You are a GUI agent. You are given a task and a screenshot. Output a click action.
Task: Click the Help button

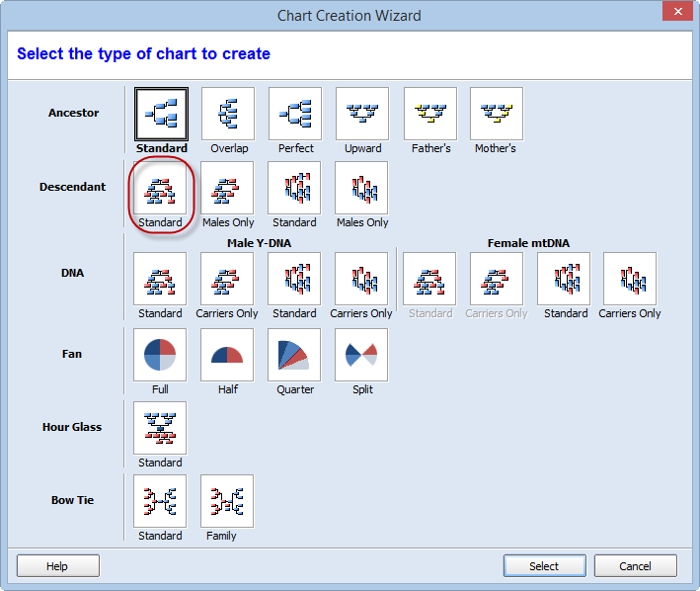(58, 566)
